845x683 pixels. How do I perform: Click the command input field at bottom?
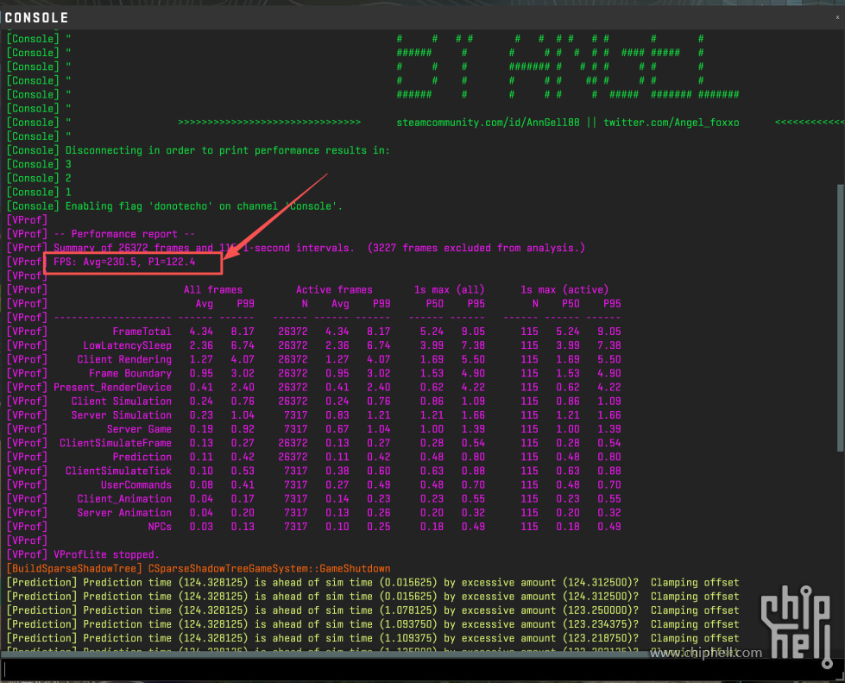[414, 668]
